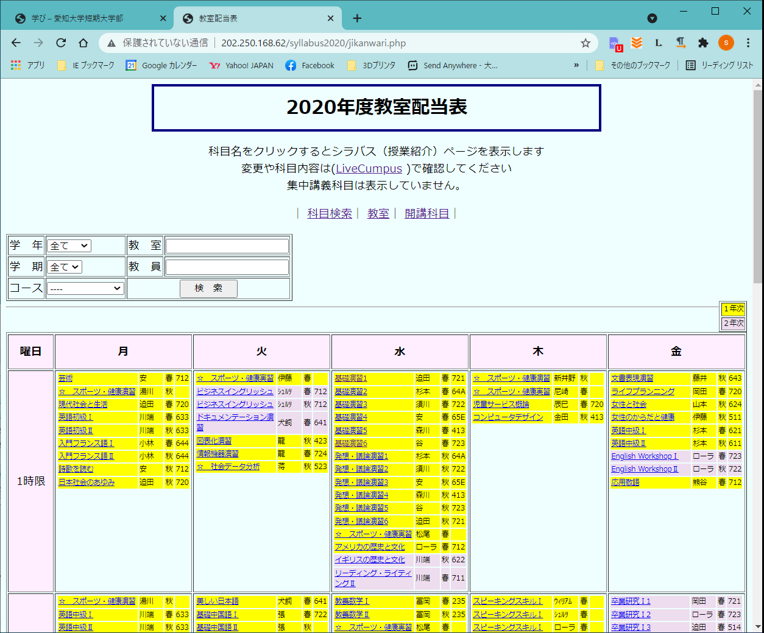The image size is (764, 633).
Task: Open the English Workshop I link
Action: click(x=645, y=456)
